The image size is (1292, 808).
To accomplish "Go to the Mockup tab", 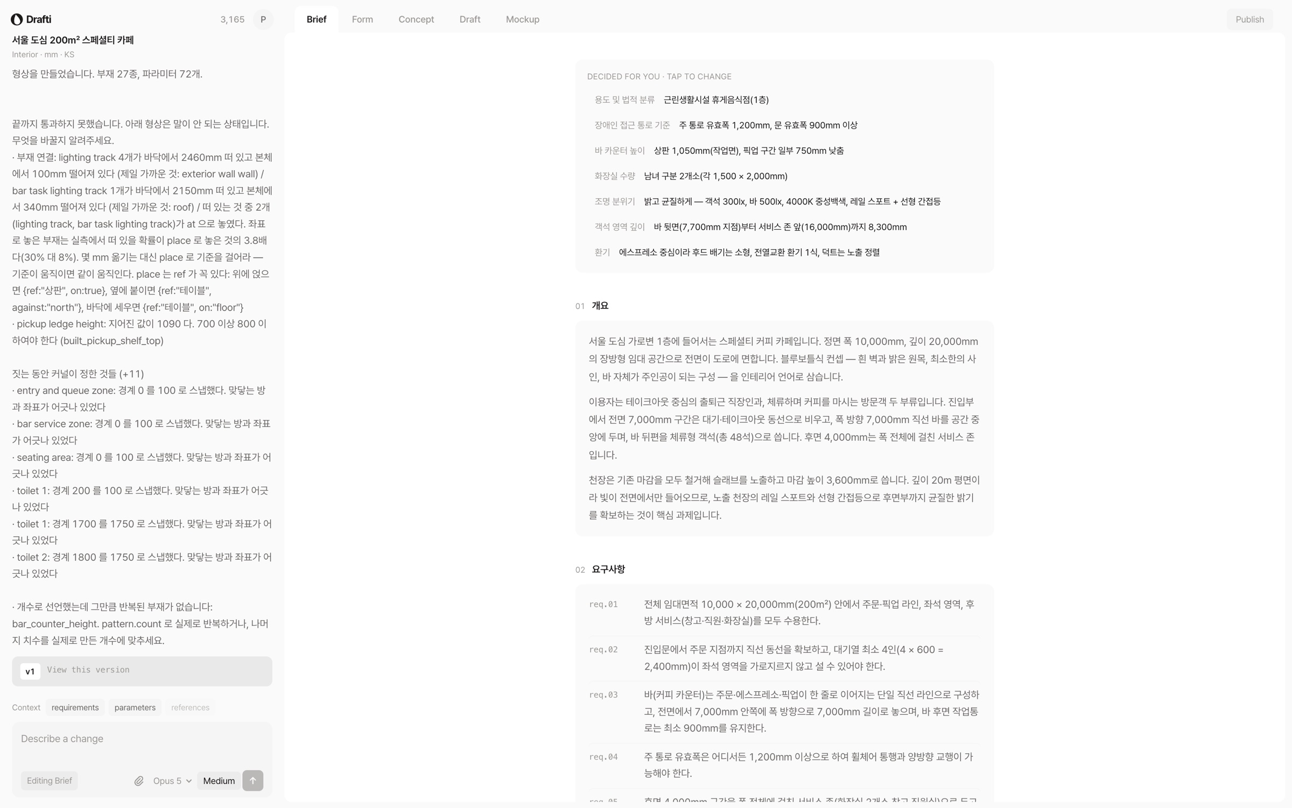I will [523, 19].
